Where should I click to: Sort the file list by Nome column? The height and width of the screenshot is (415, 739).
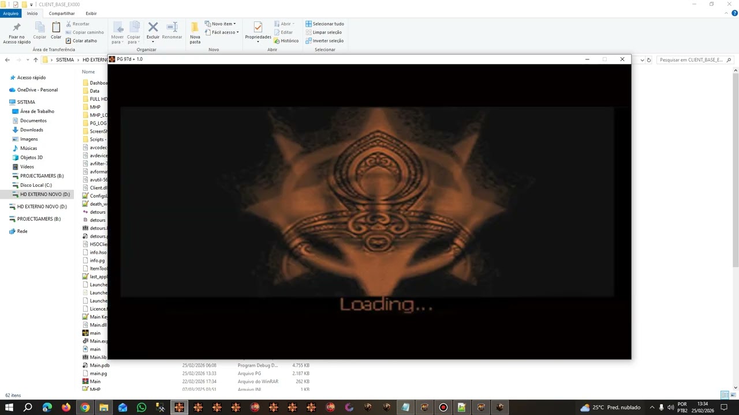[x=88, y=72]
